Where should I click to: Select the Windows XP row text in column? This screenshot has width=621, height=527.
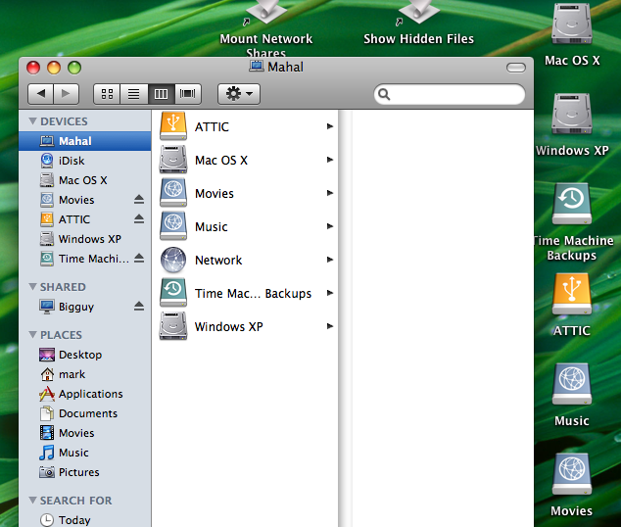[229, 326]
